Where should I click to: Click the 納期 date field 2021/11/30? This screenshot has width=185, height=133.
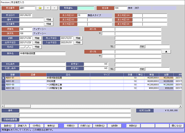(26, 38)
